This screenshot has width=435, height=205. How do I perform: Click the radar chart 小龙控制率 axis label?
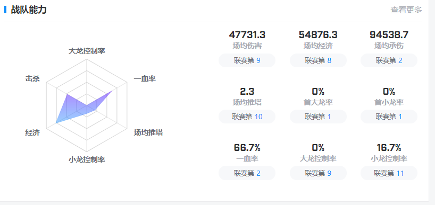coord(87,159)
